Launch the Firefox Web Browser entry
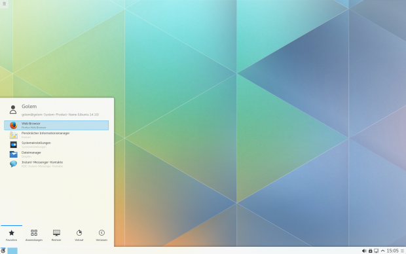This screenshot has width=406, height=254. 56,125
